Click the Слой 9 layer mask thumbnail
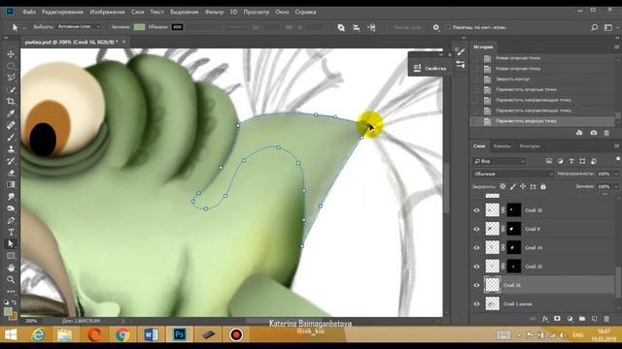Viewport: 622px width, 349px height. click(x=514, y=229)
